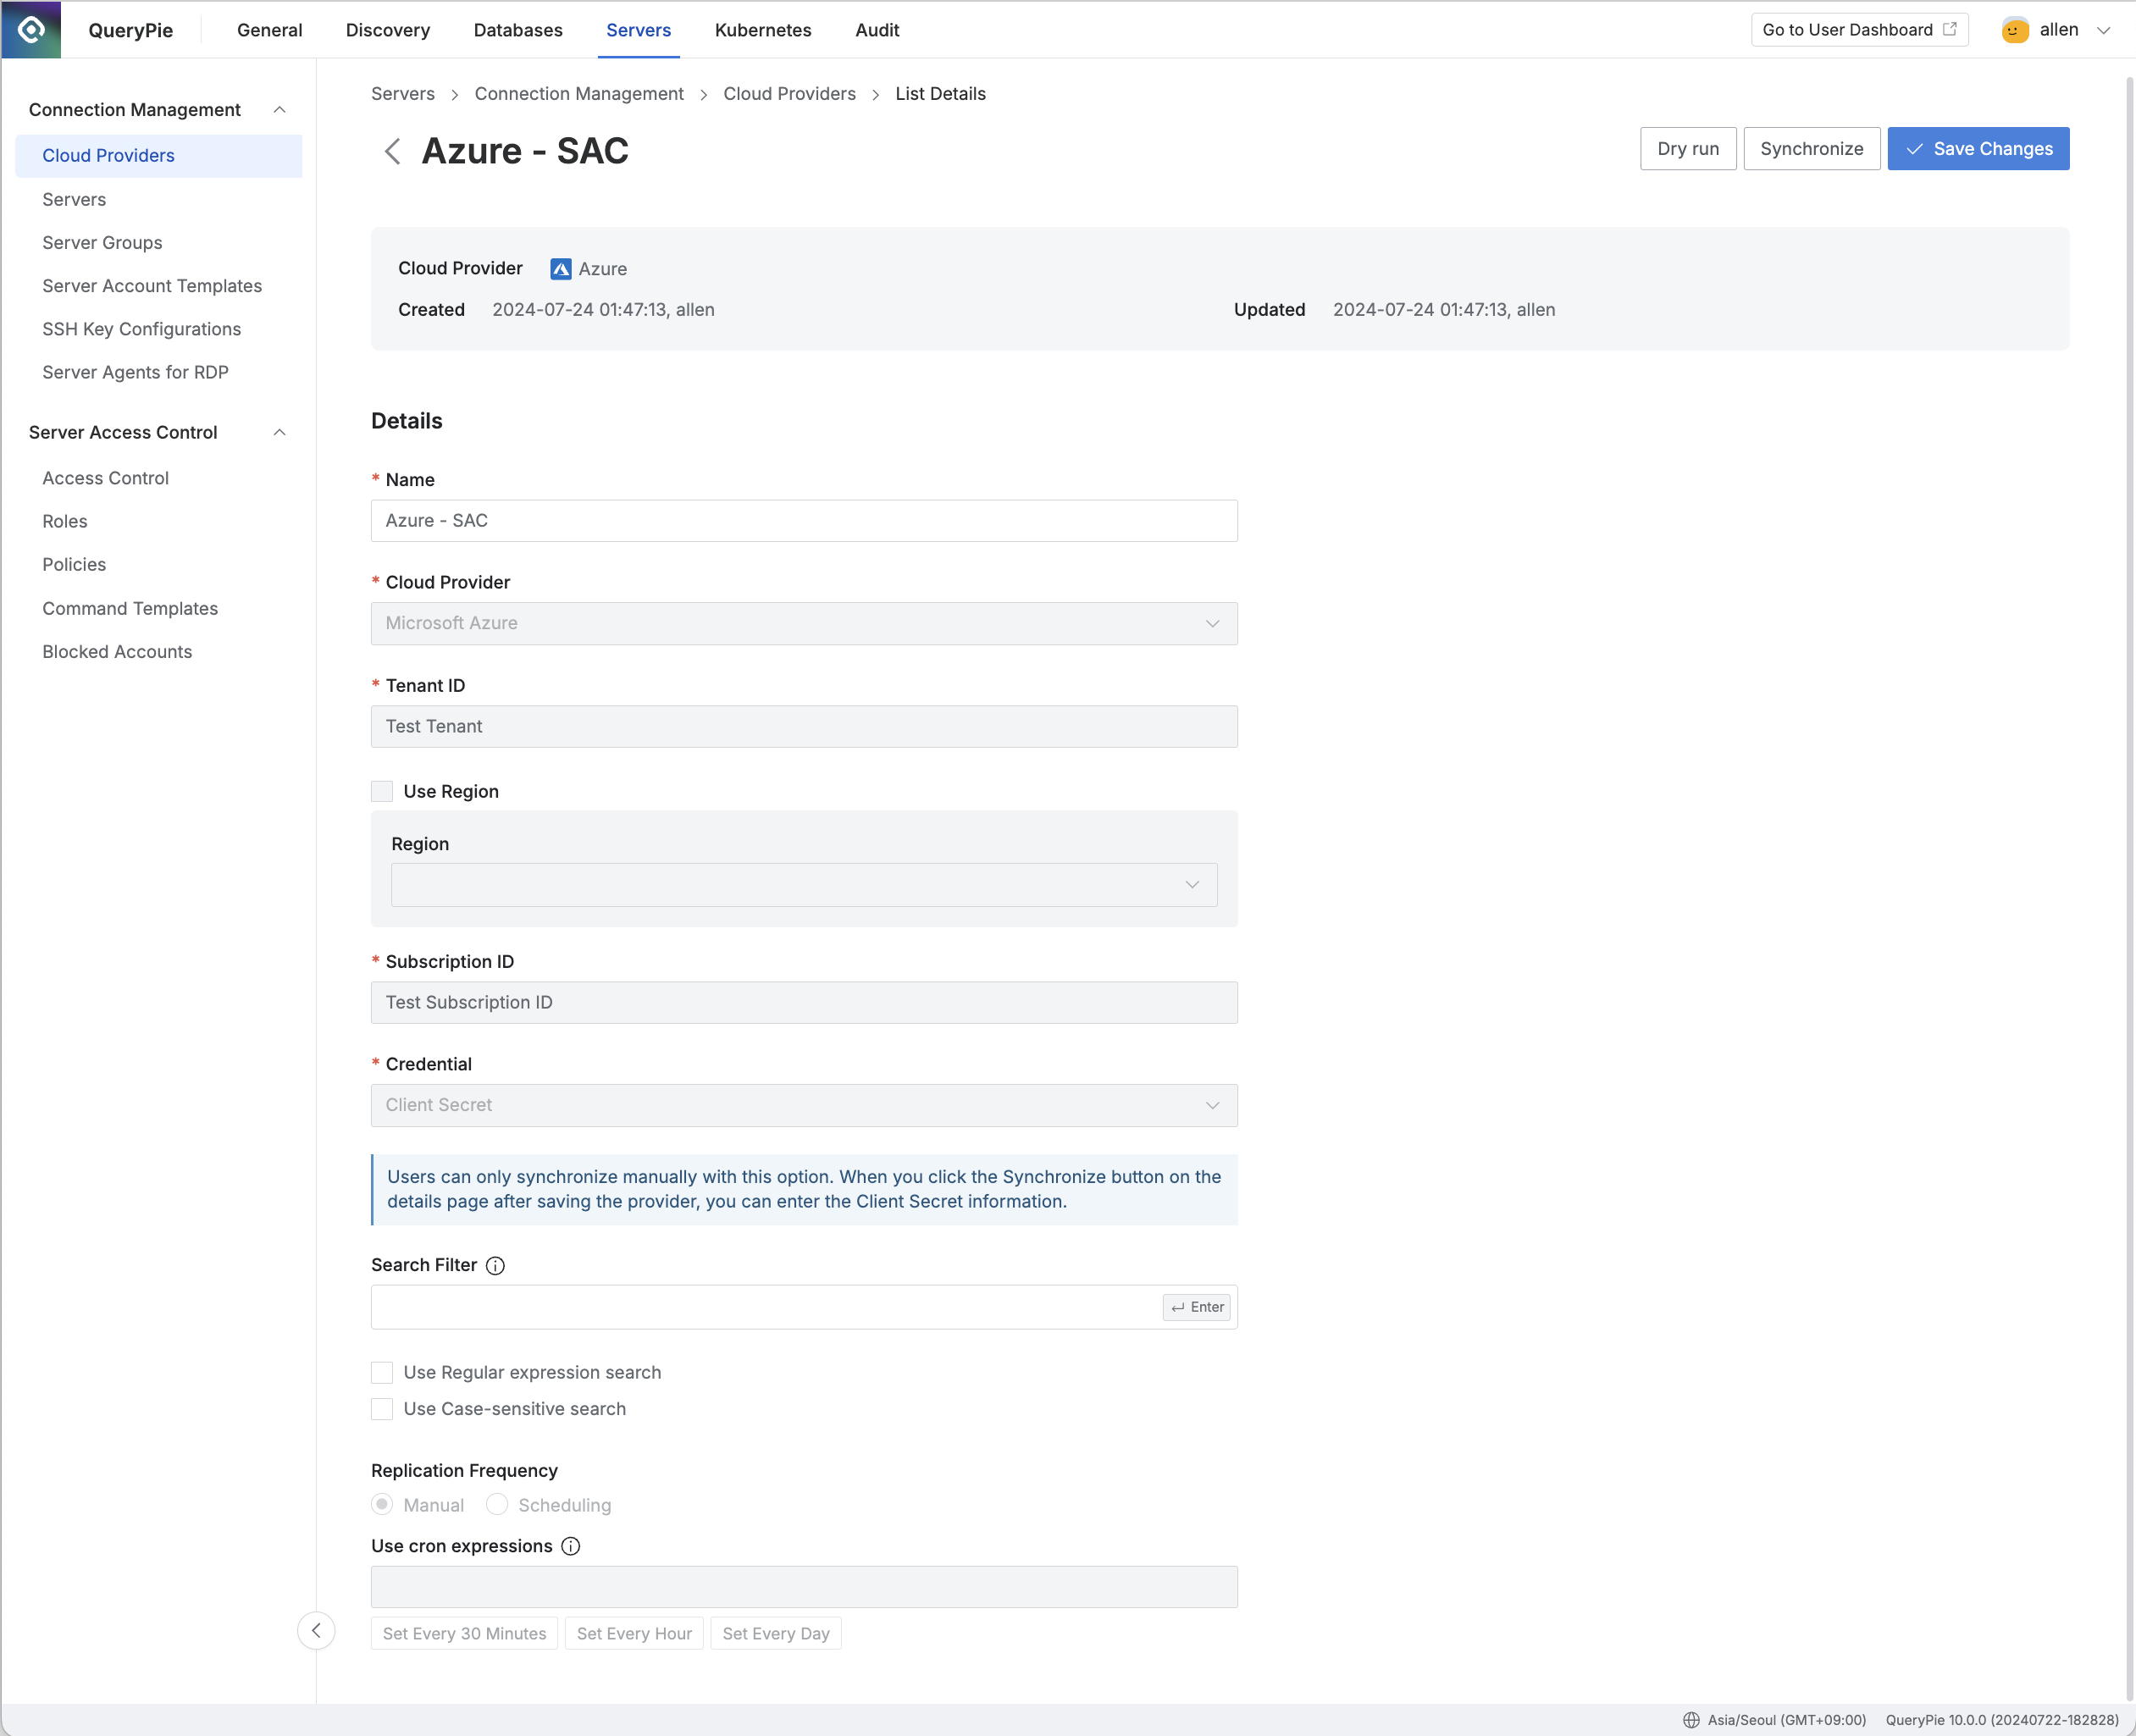Viewport: 2136px width, 1736px height.
Task: Click the Synchronize button
Action: (1811, 149)
